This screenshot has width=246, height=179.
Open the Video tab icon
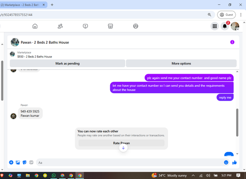(x=85, y=26)
